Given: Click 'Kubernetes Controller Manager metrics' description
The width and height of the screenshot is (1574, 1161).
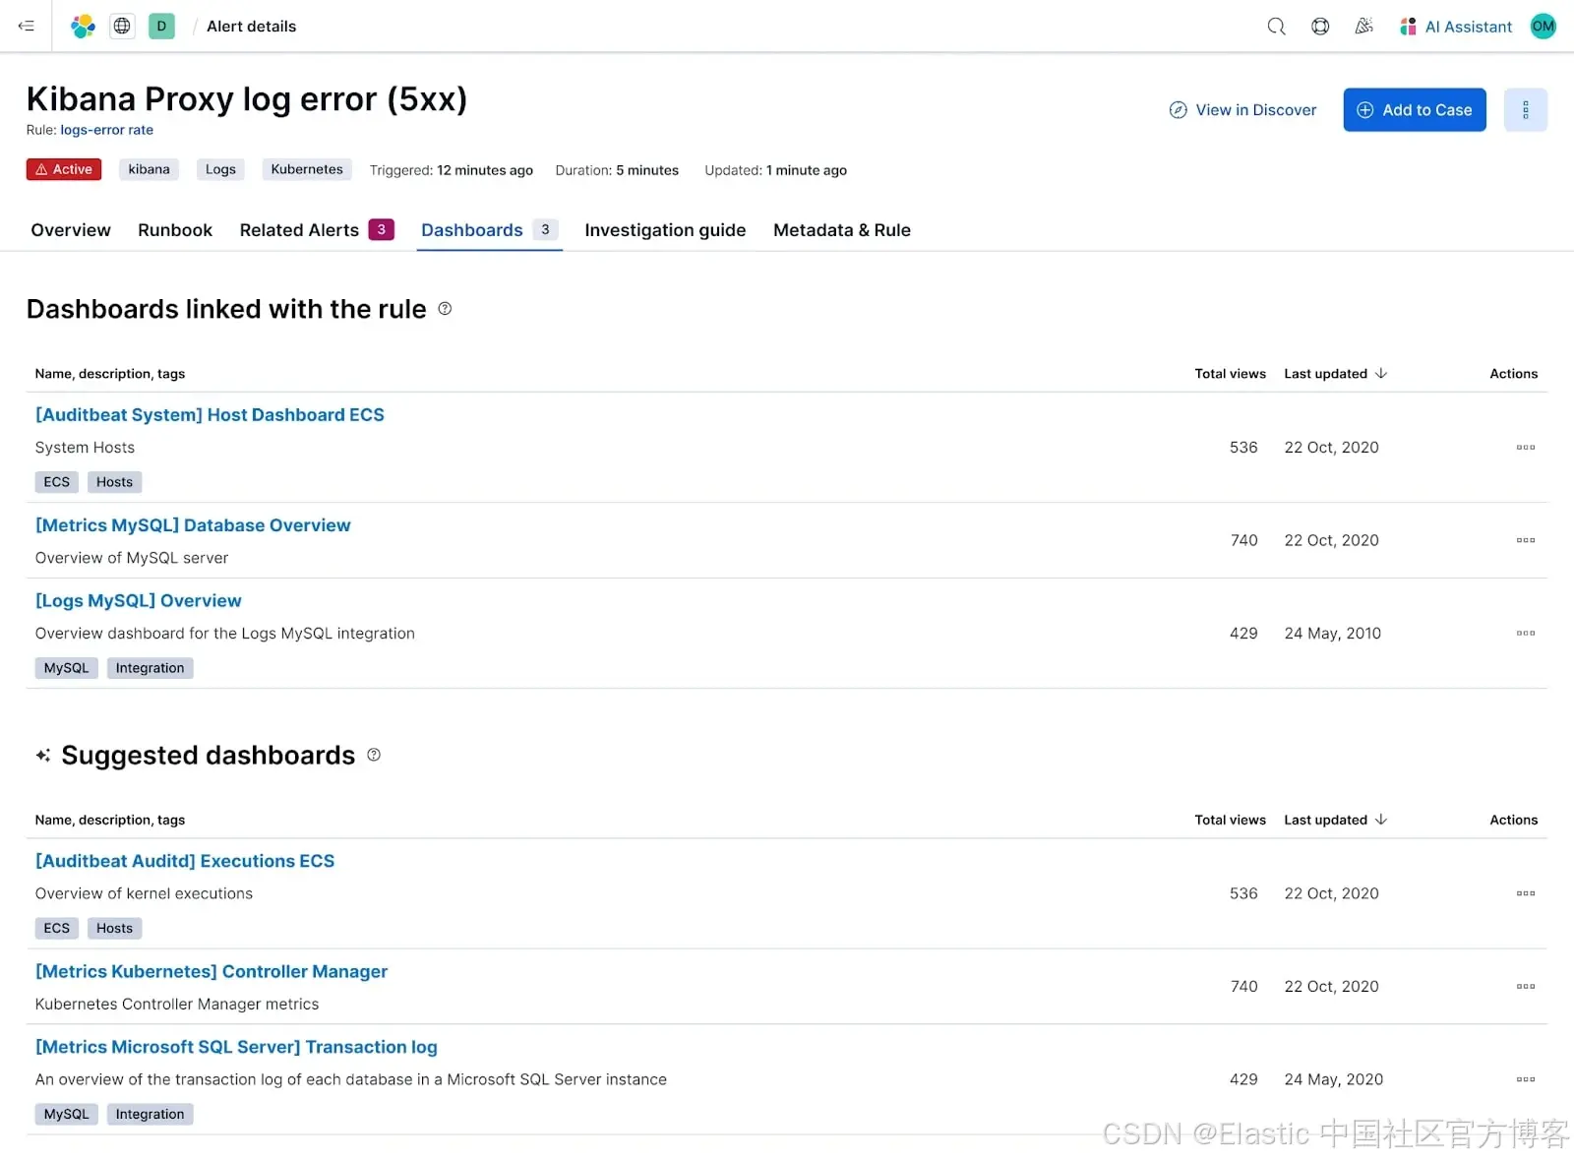Looking at the screenshot, I should [x=177, y=1005].
